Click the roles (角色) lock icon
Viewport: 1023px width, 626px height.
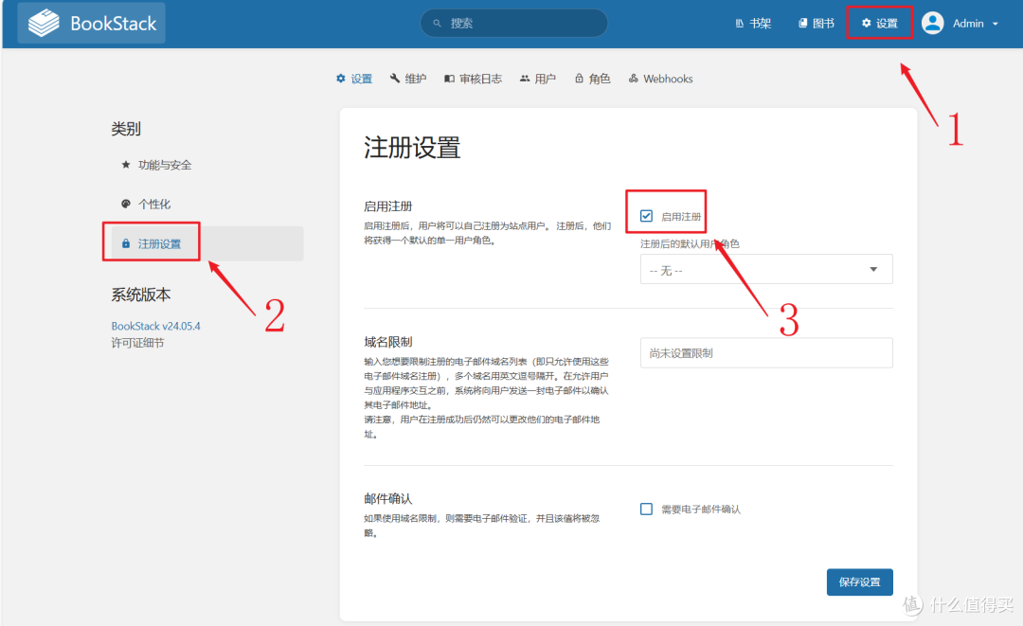click(579, 79)
